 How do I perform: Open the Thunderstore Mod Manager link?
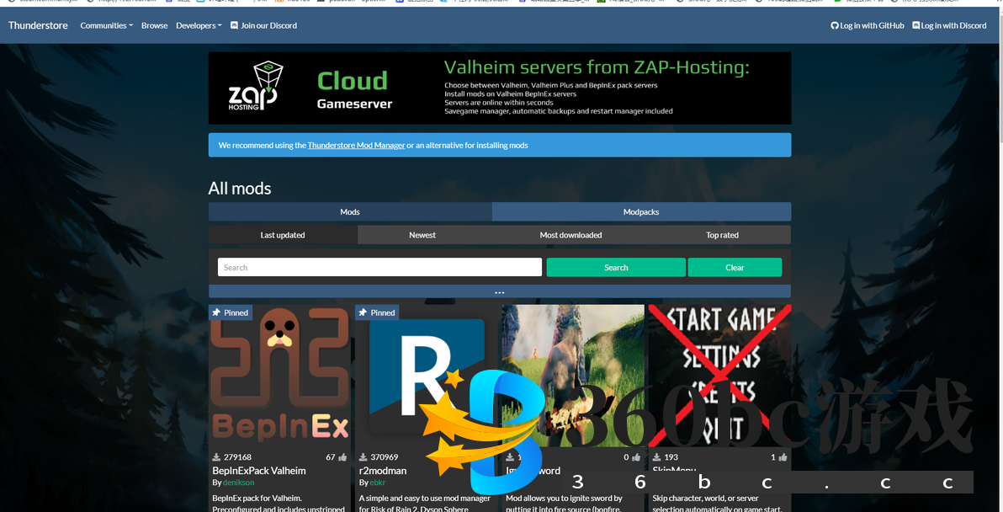pyautogui.click(x=356, y=146)
